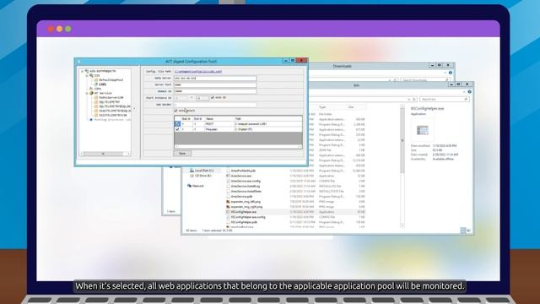The height and width of the screenshot is (304, 540).
Task: Select DefaultAppPool under IIS
Action: 111,80
